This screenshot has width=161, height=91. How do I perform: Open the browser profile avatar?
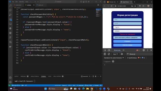[x=148, y=6]
